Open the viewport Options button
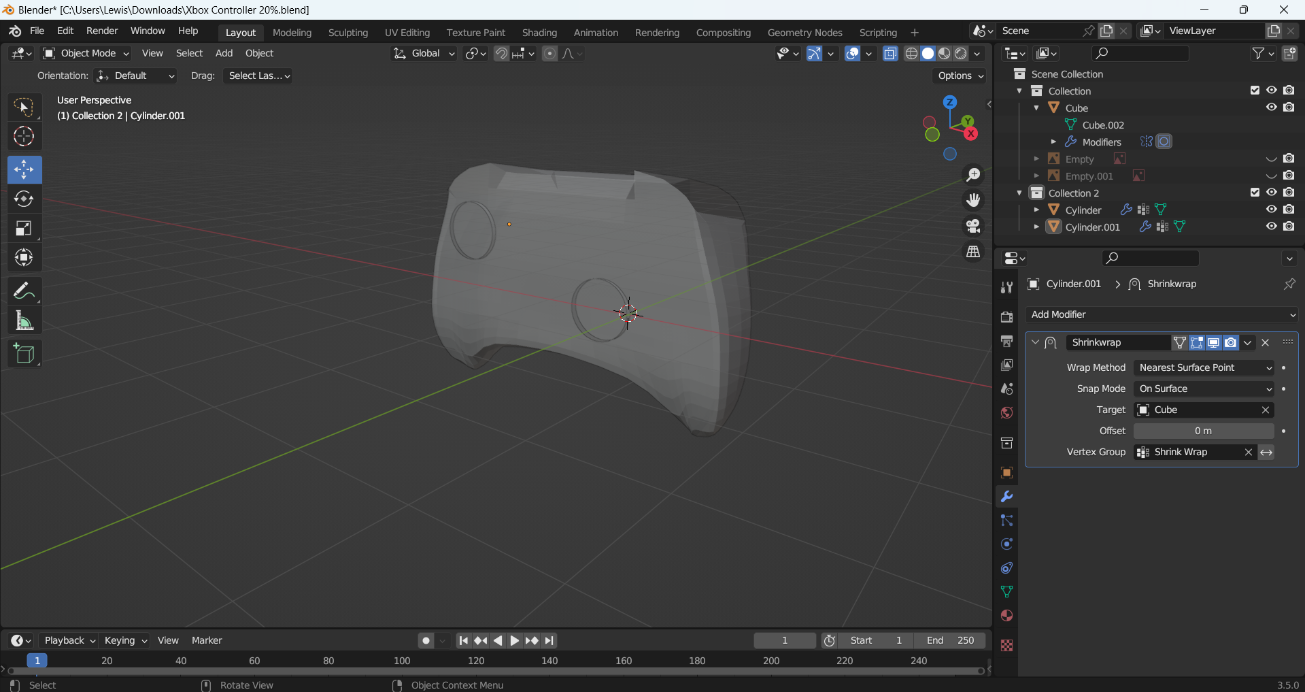This screenshot has width=1305, height=692. pyautogui.click(x=960, y=76)
